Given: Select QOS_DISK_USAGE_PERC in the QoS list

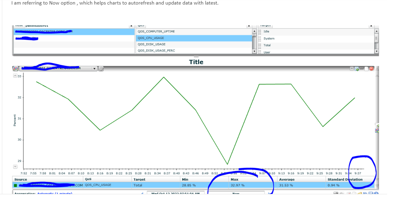Looking at the screenshot, I should pos(194,51).
